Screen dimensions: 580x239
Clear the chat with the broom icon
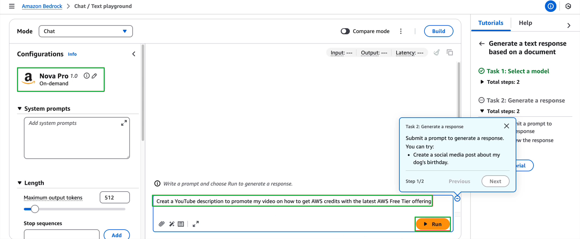tap(437, 53)
